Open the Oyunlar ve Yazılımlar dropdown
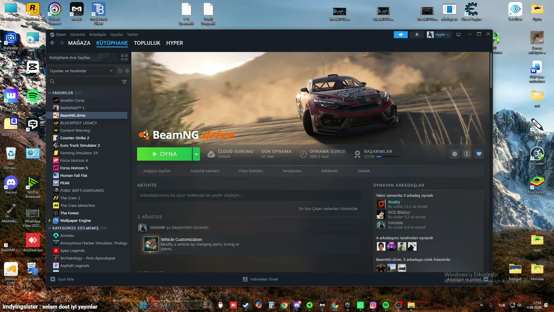 pyautogui.click(x=81, y=71)
